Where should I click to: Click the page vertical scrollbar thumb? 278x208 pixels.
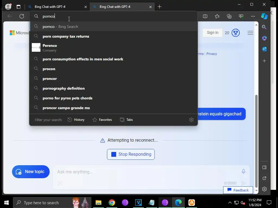(256, 141)
